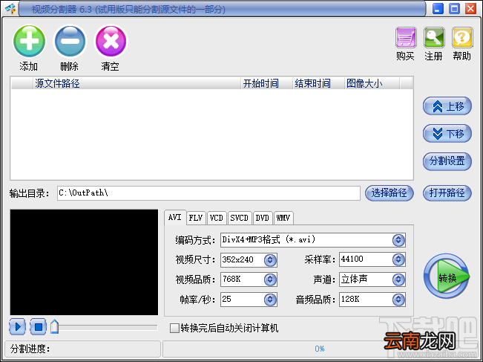Expand the 视频尺寸 352x240 dropdown
This screenshot has width=483, height=362.
pos(270,260)
